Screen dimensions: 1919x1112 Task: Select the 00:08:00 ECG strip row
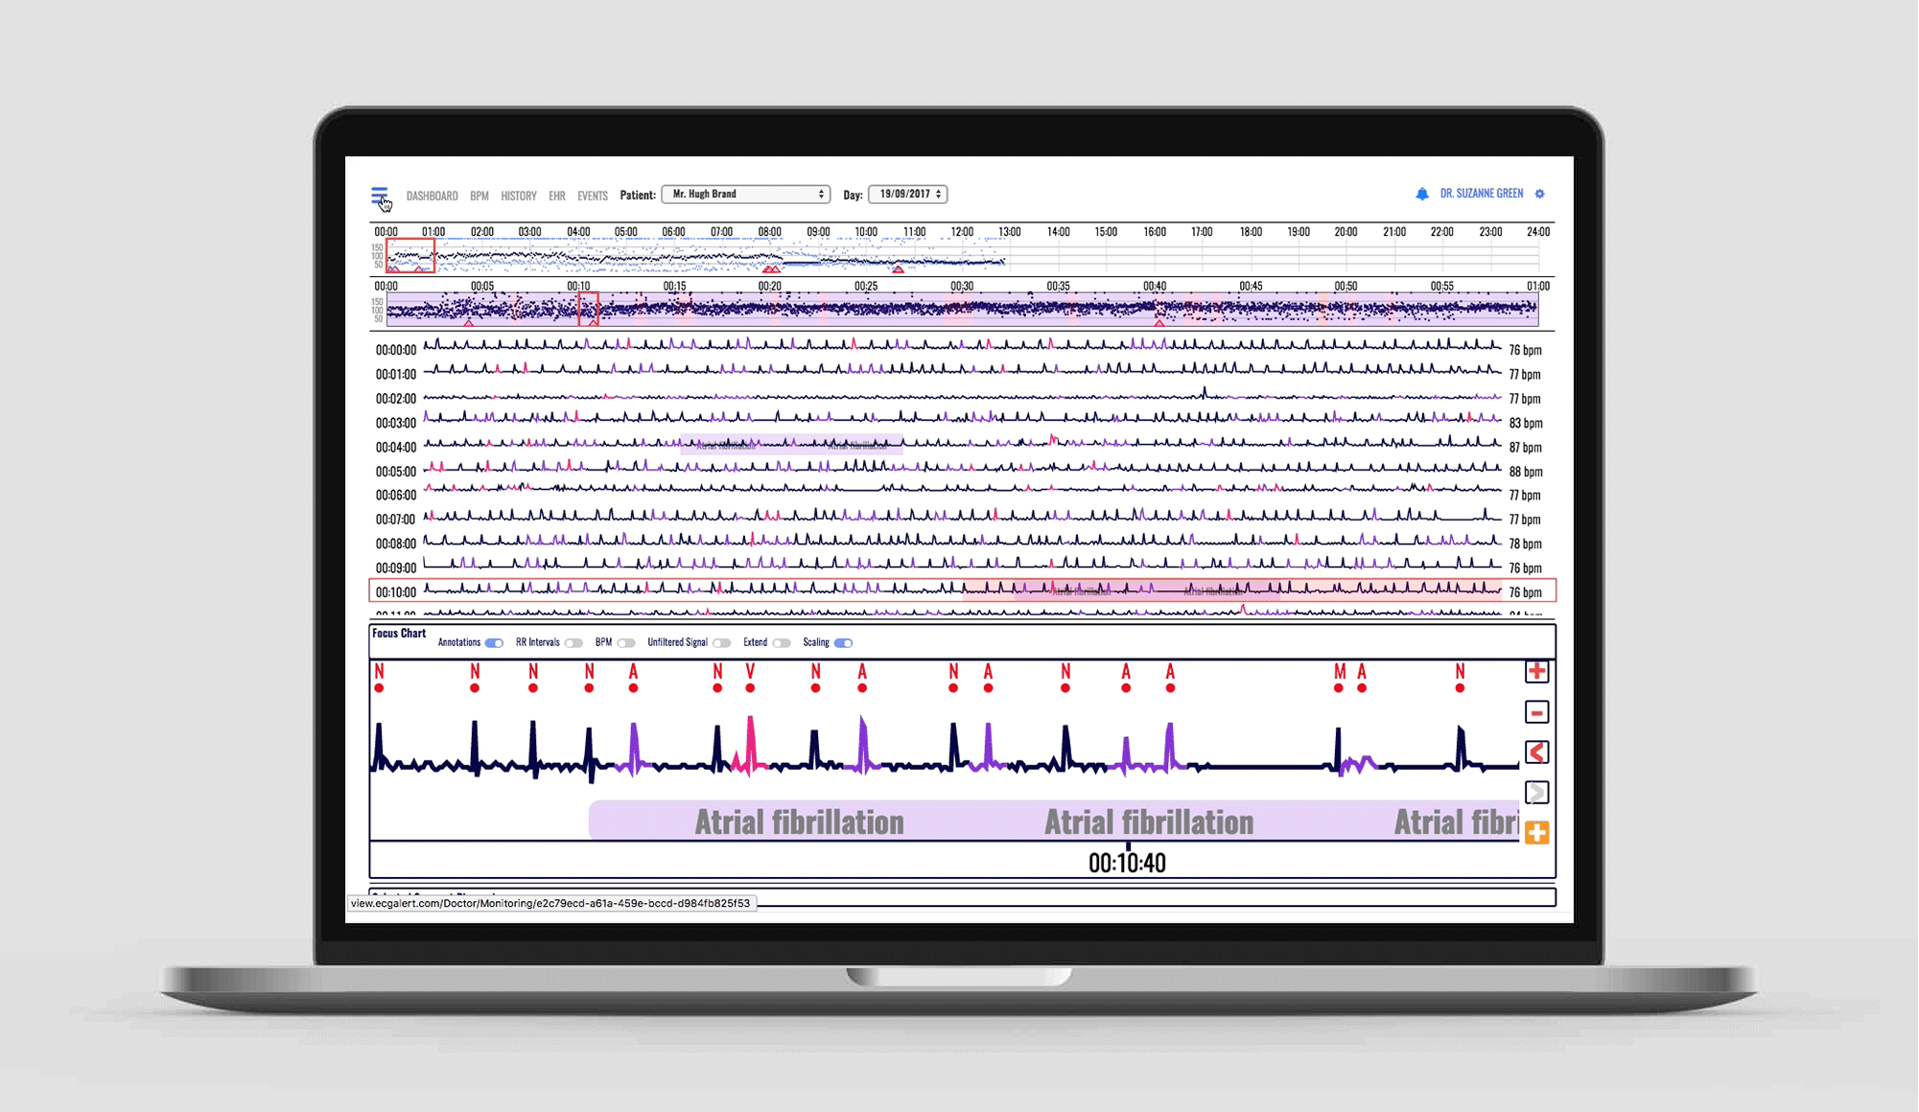(962, 544)
